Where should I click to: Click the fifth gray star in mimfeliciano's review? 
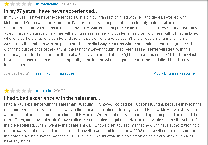[x=29, y=4]
